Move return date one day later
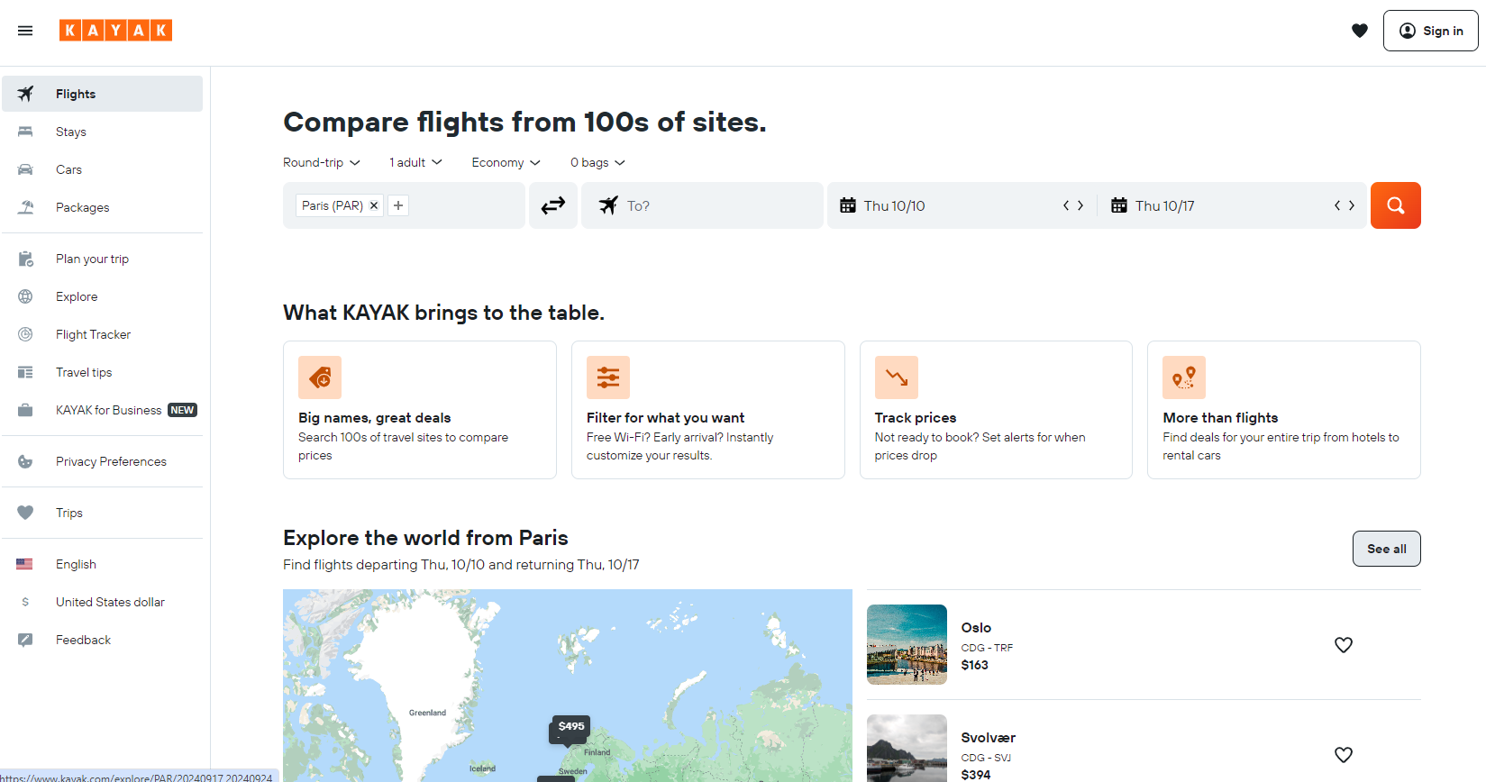 (1352, 205)
